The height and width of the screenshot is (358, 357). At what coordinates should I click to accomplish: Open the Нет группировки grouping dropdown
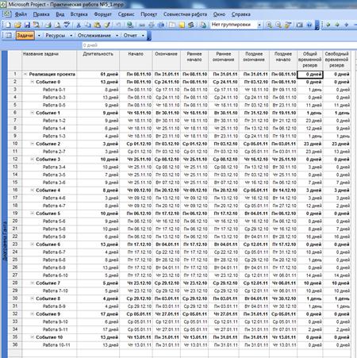[x=259, y=25]
